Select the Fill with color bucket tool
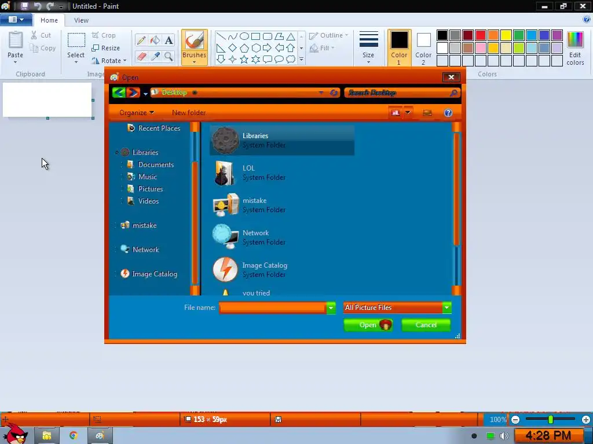This screenshot has width=593, height=444. [155, 40]
